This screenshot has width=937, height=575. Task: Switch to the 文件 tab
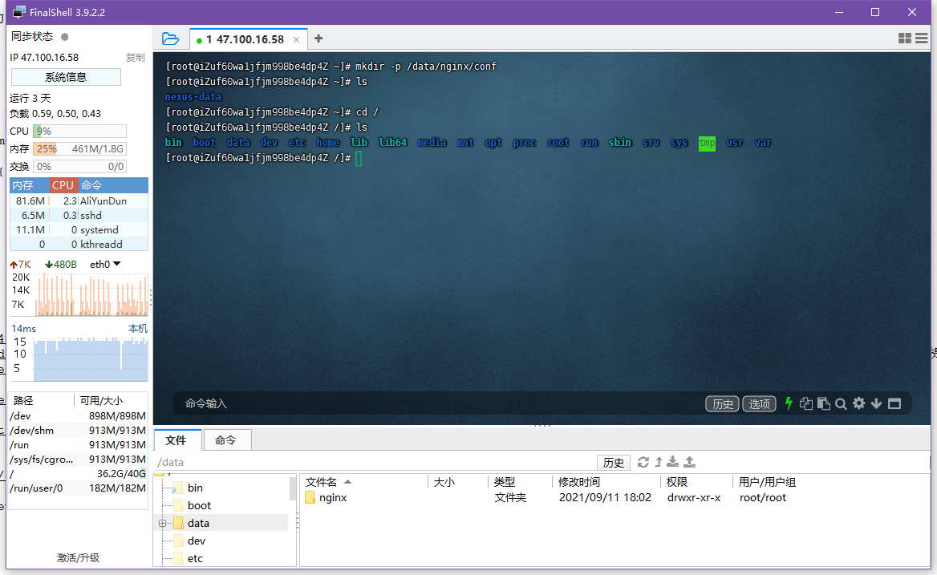tap(176, 440)
